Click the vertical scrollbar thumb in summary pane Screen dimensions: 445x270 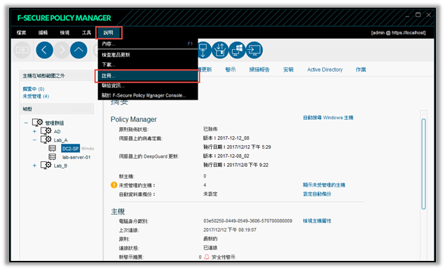(x=423, y=164)
